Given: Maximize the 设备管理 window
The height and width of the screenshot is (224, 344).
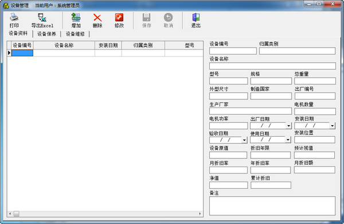Looking at the screenshot, I should click(319, 4).
